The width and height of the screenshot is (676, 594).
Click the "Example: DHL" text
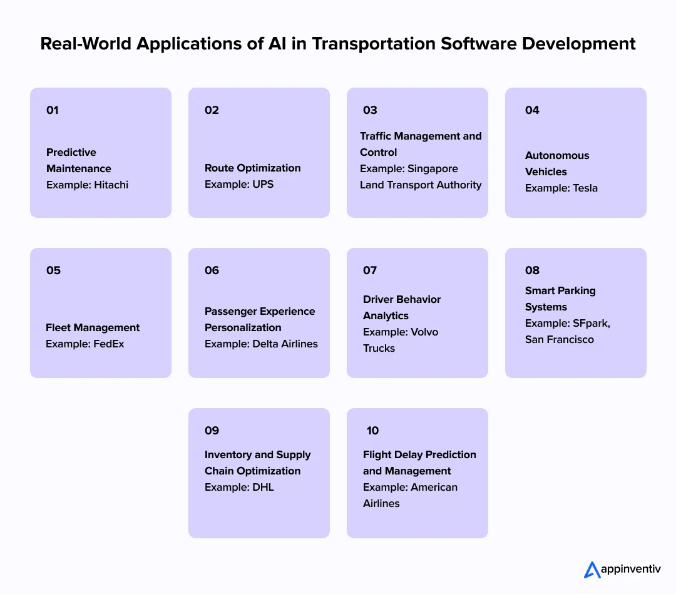pyautogui.click(x=238, y=487)
